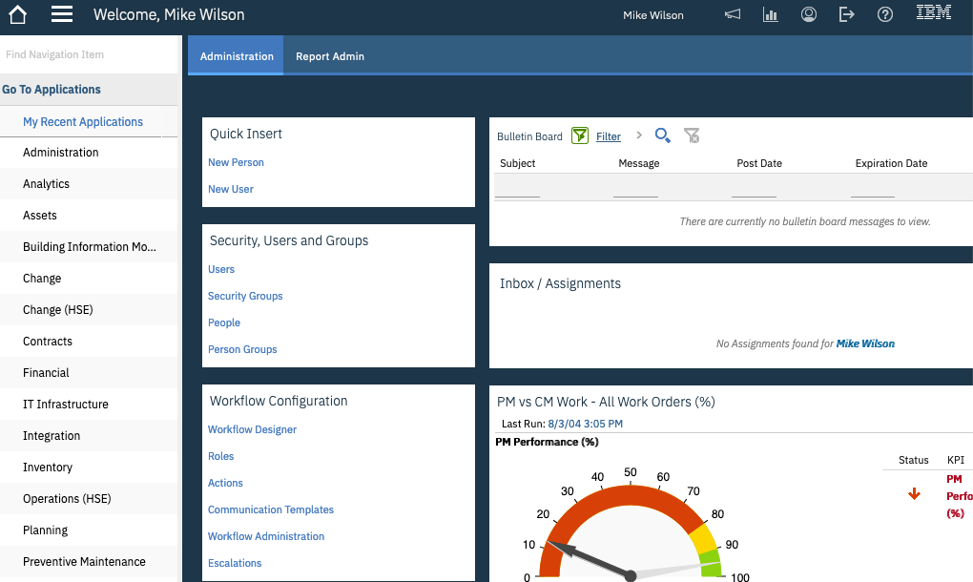973x582 pixels.
Task: Click the Subject column header
Action: click(518, 163)
